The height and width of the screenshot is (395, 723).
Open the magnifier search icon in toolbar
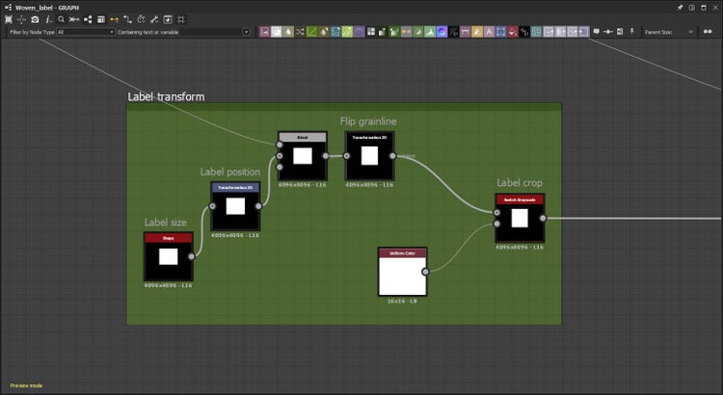(x=61, y=19)
